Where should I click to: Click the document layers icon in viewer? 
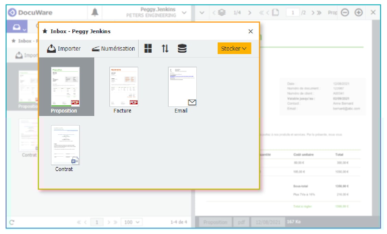click(222, 13)
